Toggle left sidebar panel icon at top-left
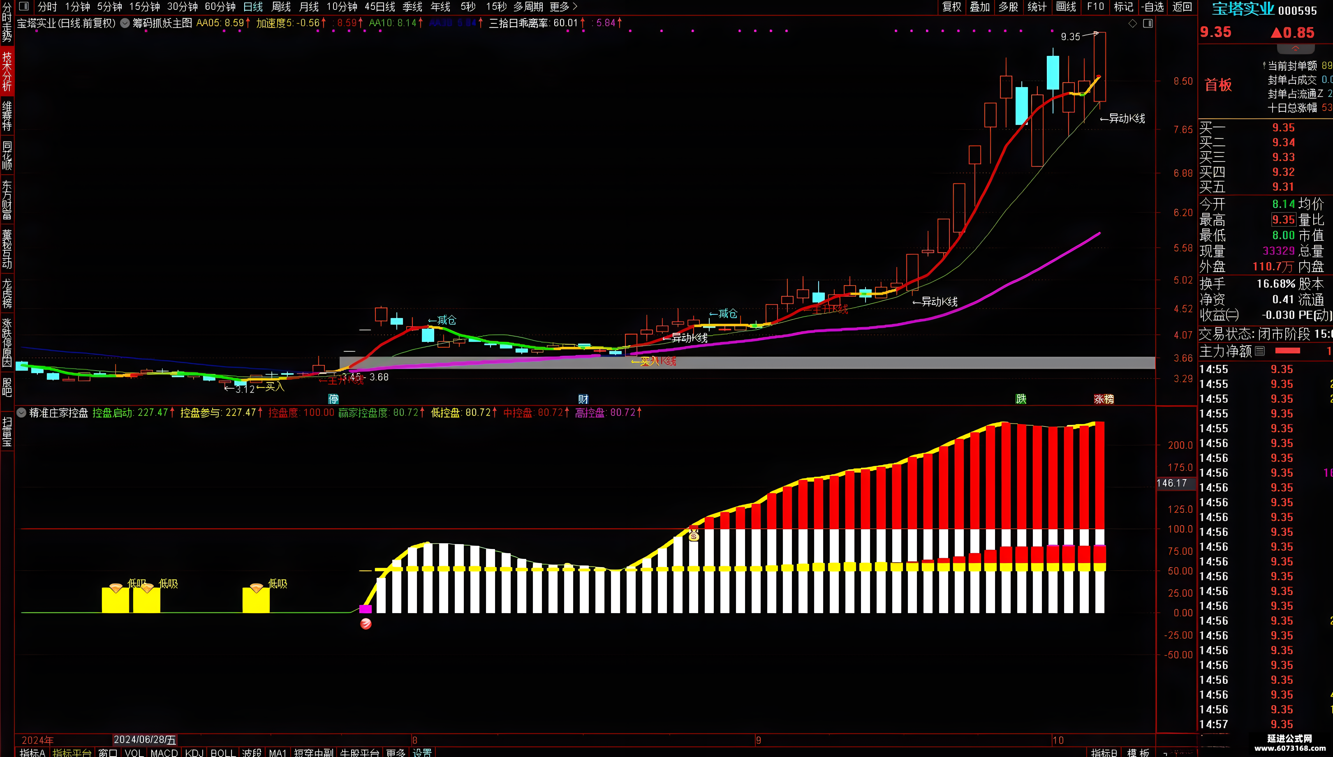 24,7
